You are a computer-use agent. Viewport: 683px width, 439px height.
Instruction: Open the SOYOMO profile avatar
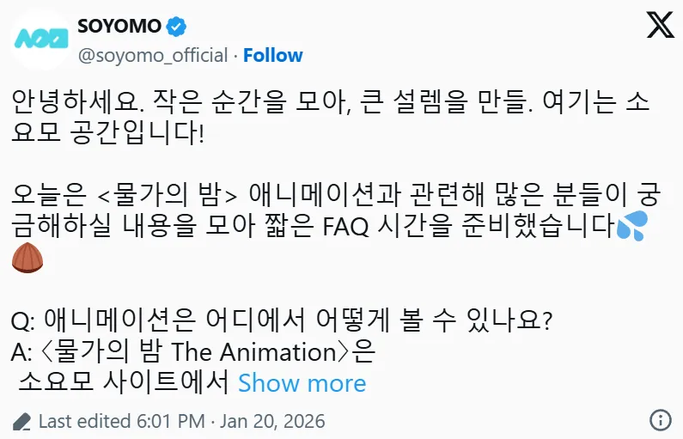pyautogui.click(x=40, y=40)
